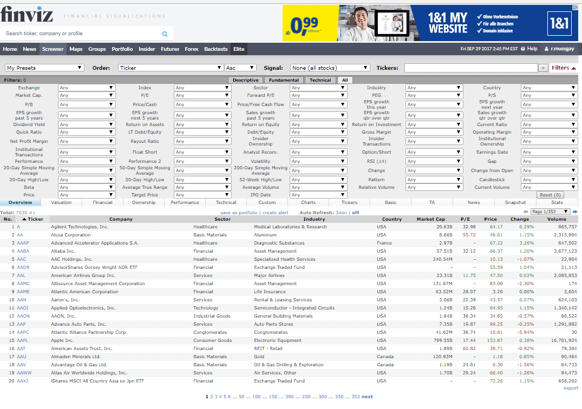This screenshot has height=409, width=582.
Task: Click the search magnifier icon
Action: pyautogui.click(x=165, y=34)
